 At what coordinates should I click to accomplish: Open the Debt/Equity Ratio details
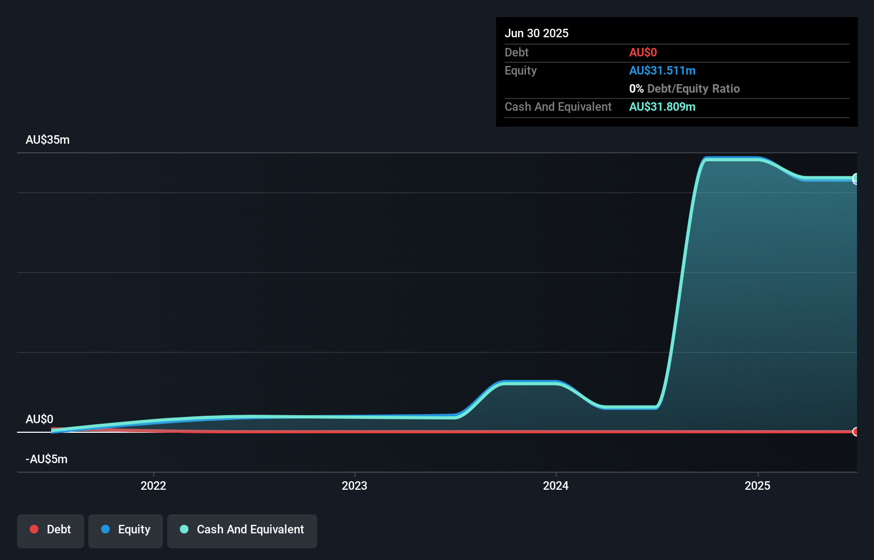coord(685,88)
